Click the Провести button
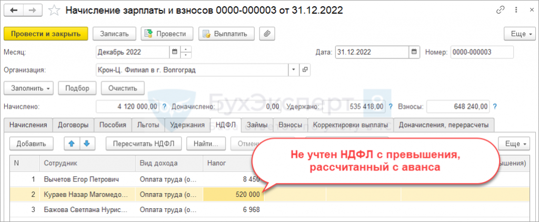This screenshot has height=222, width=539. 167,34
